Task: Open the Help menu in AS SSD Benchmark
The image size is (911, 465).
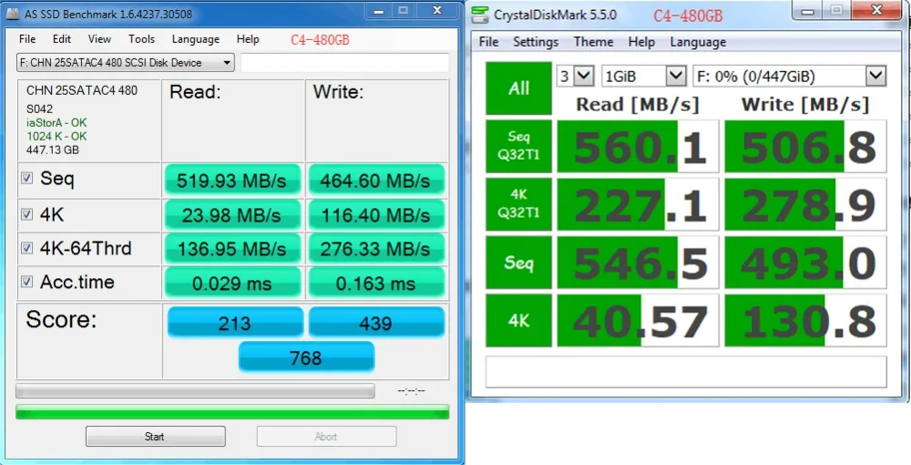Action: coord(248,39)
